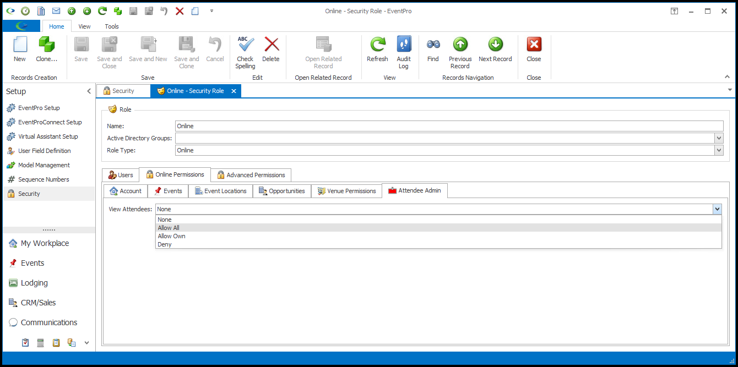
Task: Choose None in View Attendees list
Action: point(438,220)
